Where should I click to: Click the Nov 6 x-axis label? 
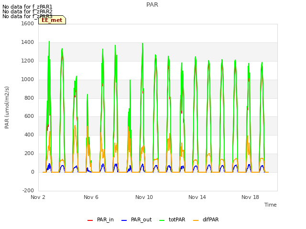(91, 197)
